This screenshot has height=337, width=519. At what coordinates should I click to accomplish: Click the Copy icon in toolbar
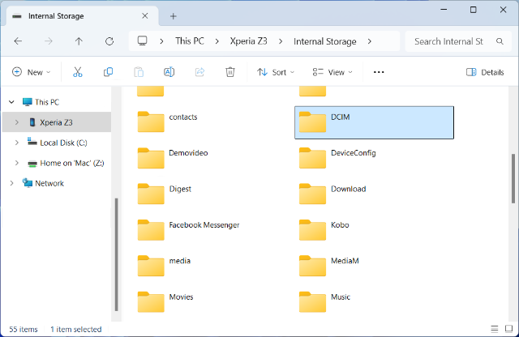(x=108, y=72)
